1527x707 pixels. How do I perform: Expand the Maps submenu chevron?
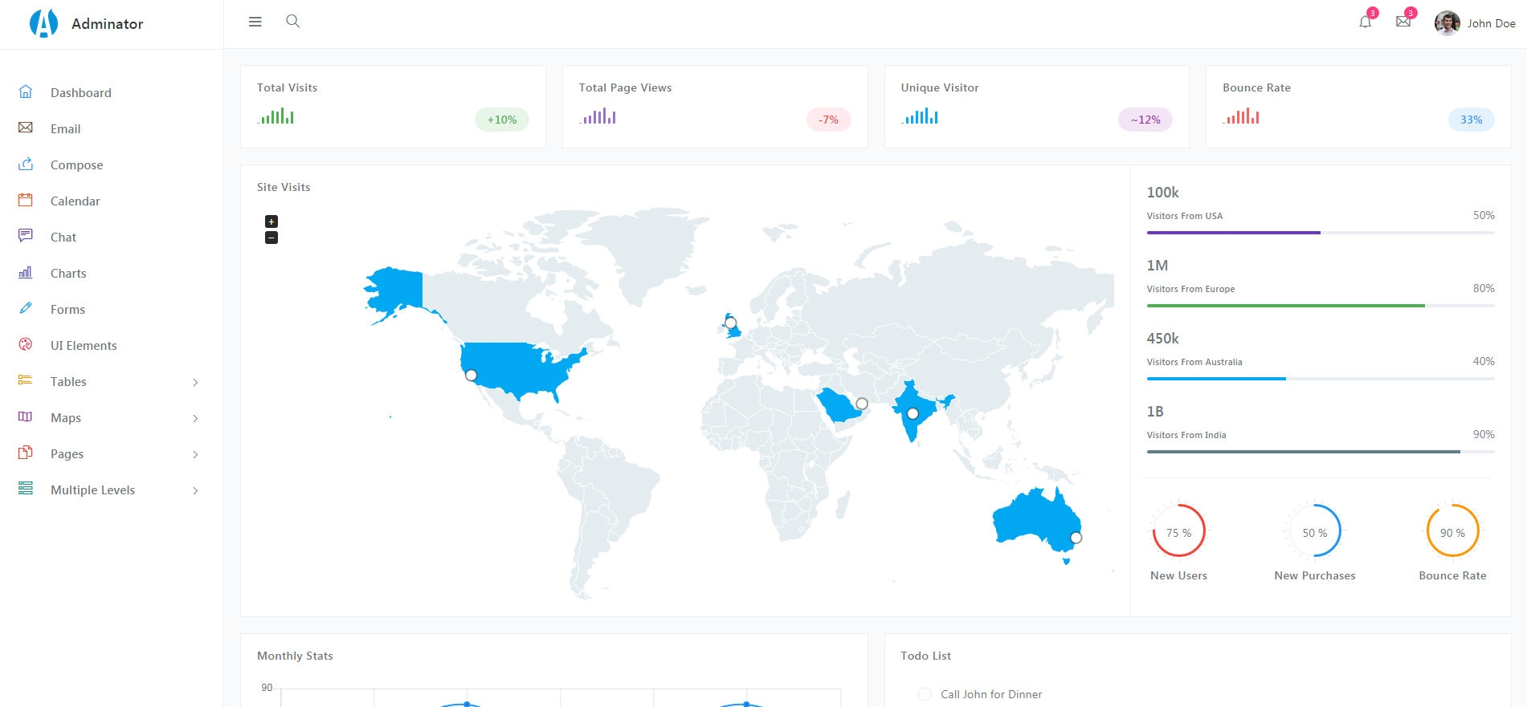click(x=195, y=418)
